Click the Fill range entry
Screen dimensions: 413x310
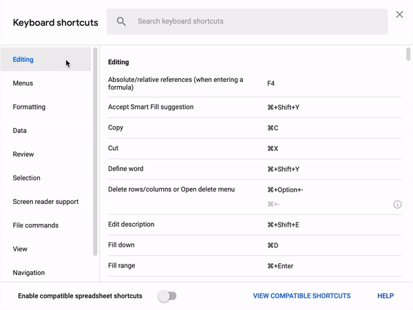click(121, 265)
